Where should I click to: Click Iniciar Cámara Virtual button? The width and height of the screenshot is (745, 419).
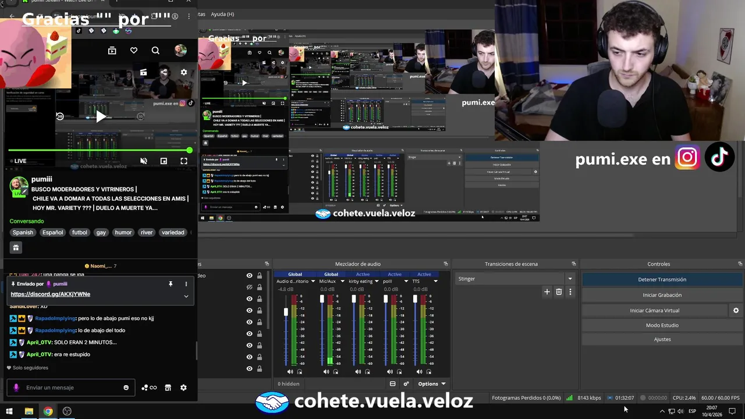655,311
